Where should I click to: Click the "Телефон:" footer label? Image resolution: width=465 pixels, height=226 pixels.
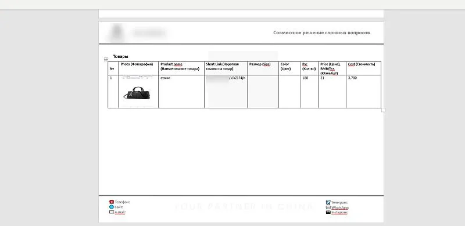point(123,202)
